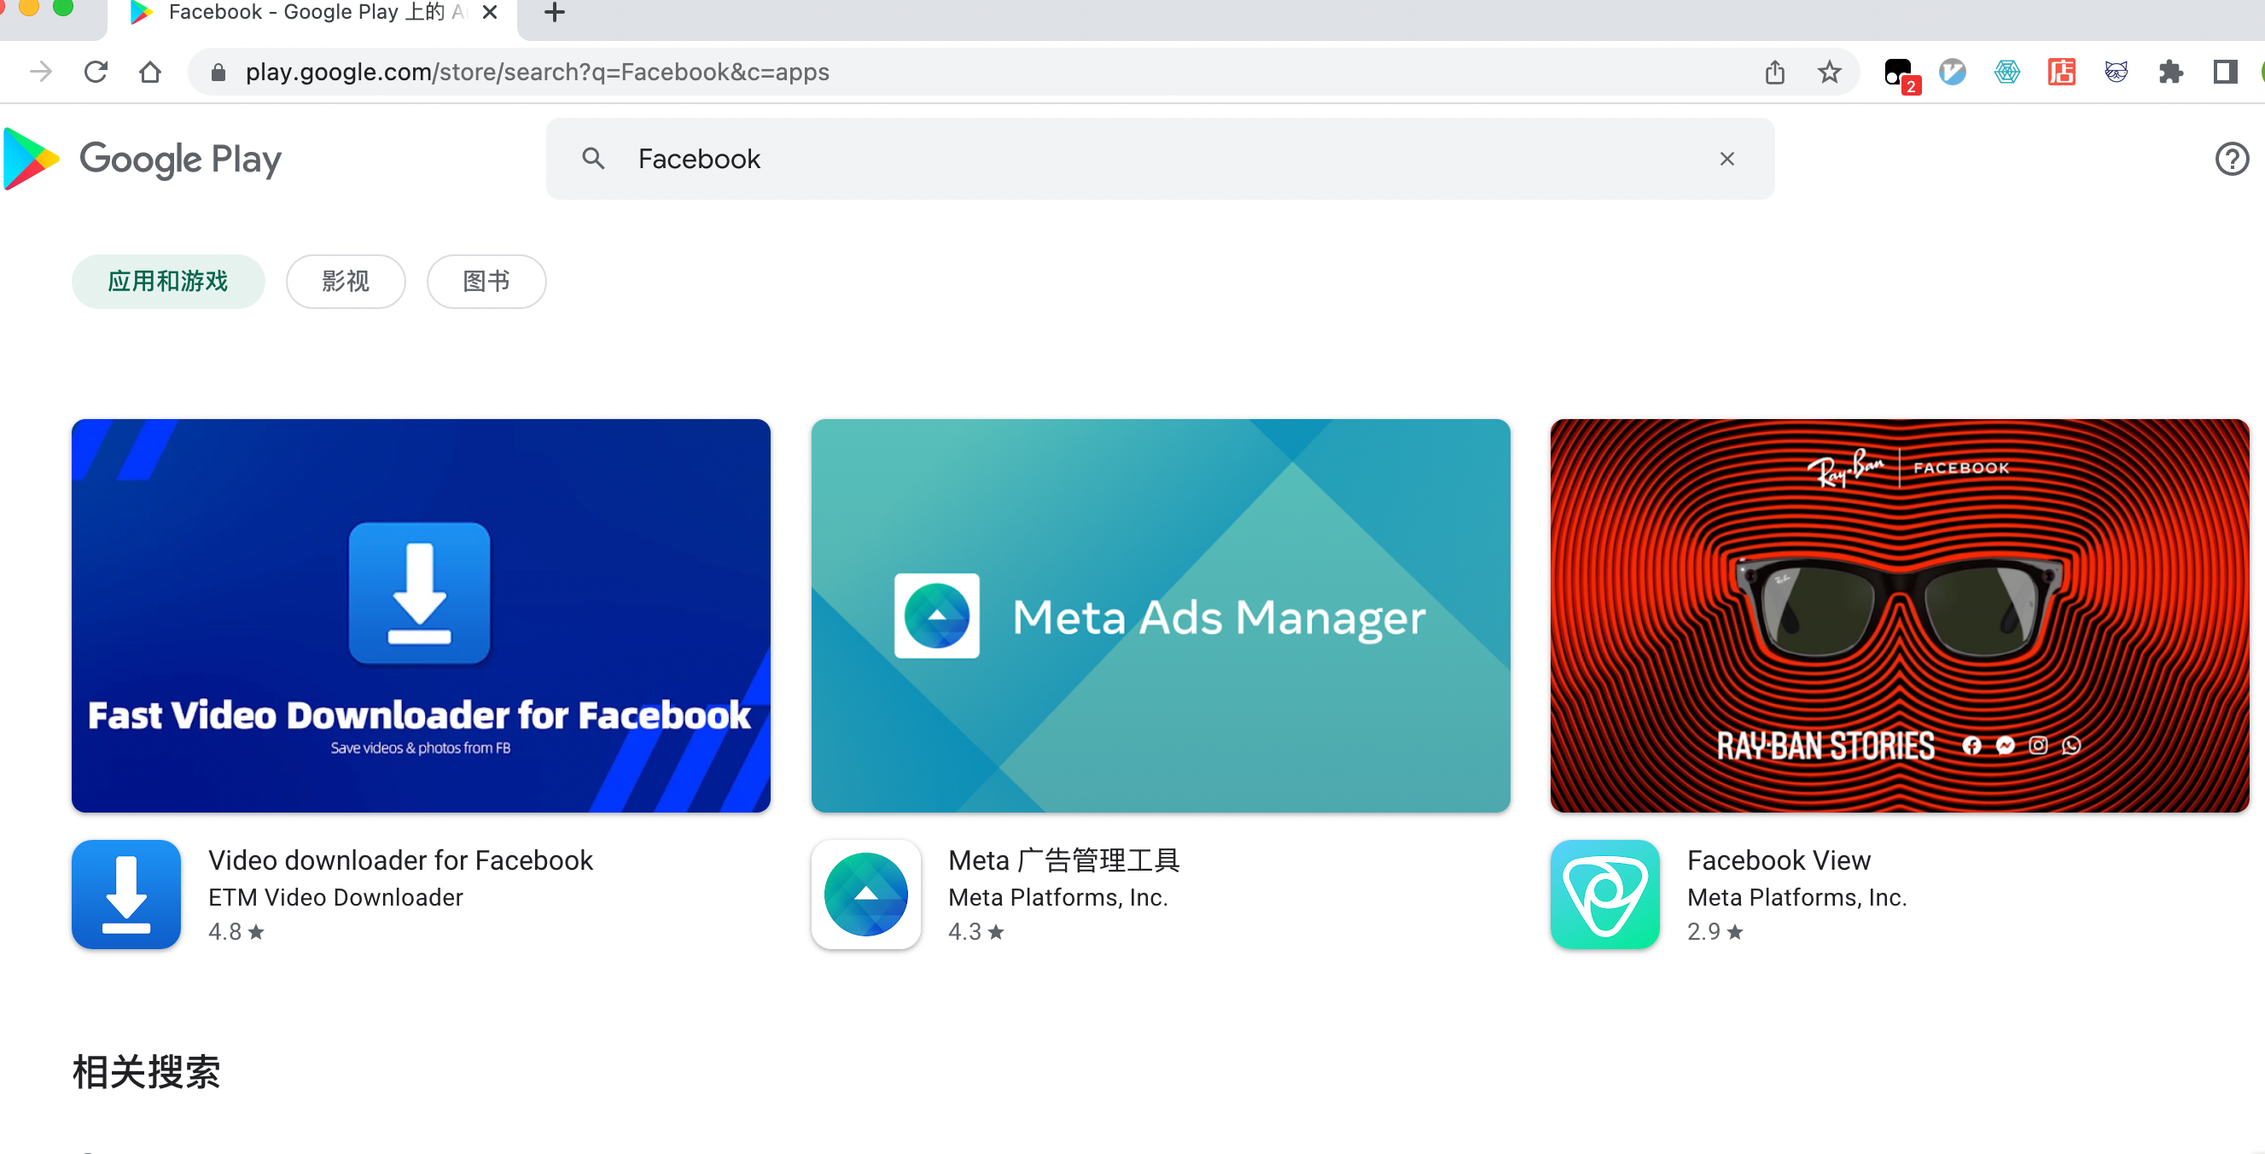This screenshot has height=1154, width=2265.
Task: Open Video downloader for Facebook title
Action: point(400,860)
